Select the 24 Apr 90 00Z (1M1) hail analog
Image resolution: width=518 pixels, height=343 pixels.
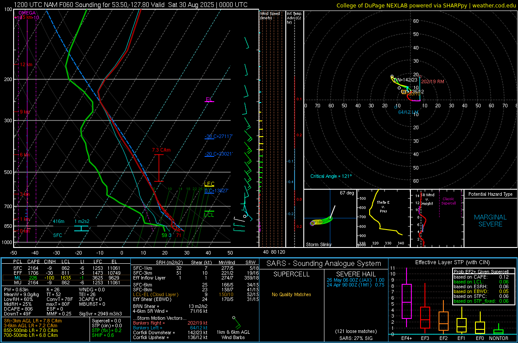(x=356, y=285)
